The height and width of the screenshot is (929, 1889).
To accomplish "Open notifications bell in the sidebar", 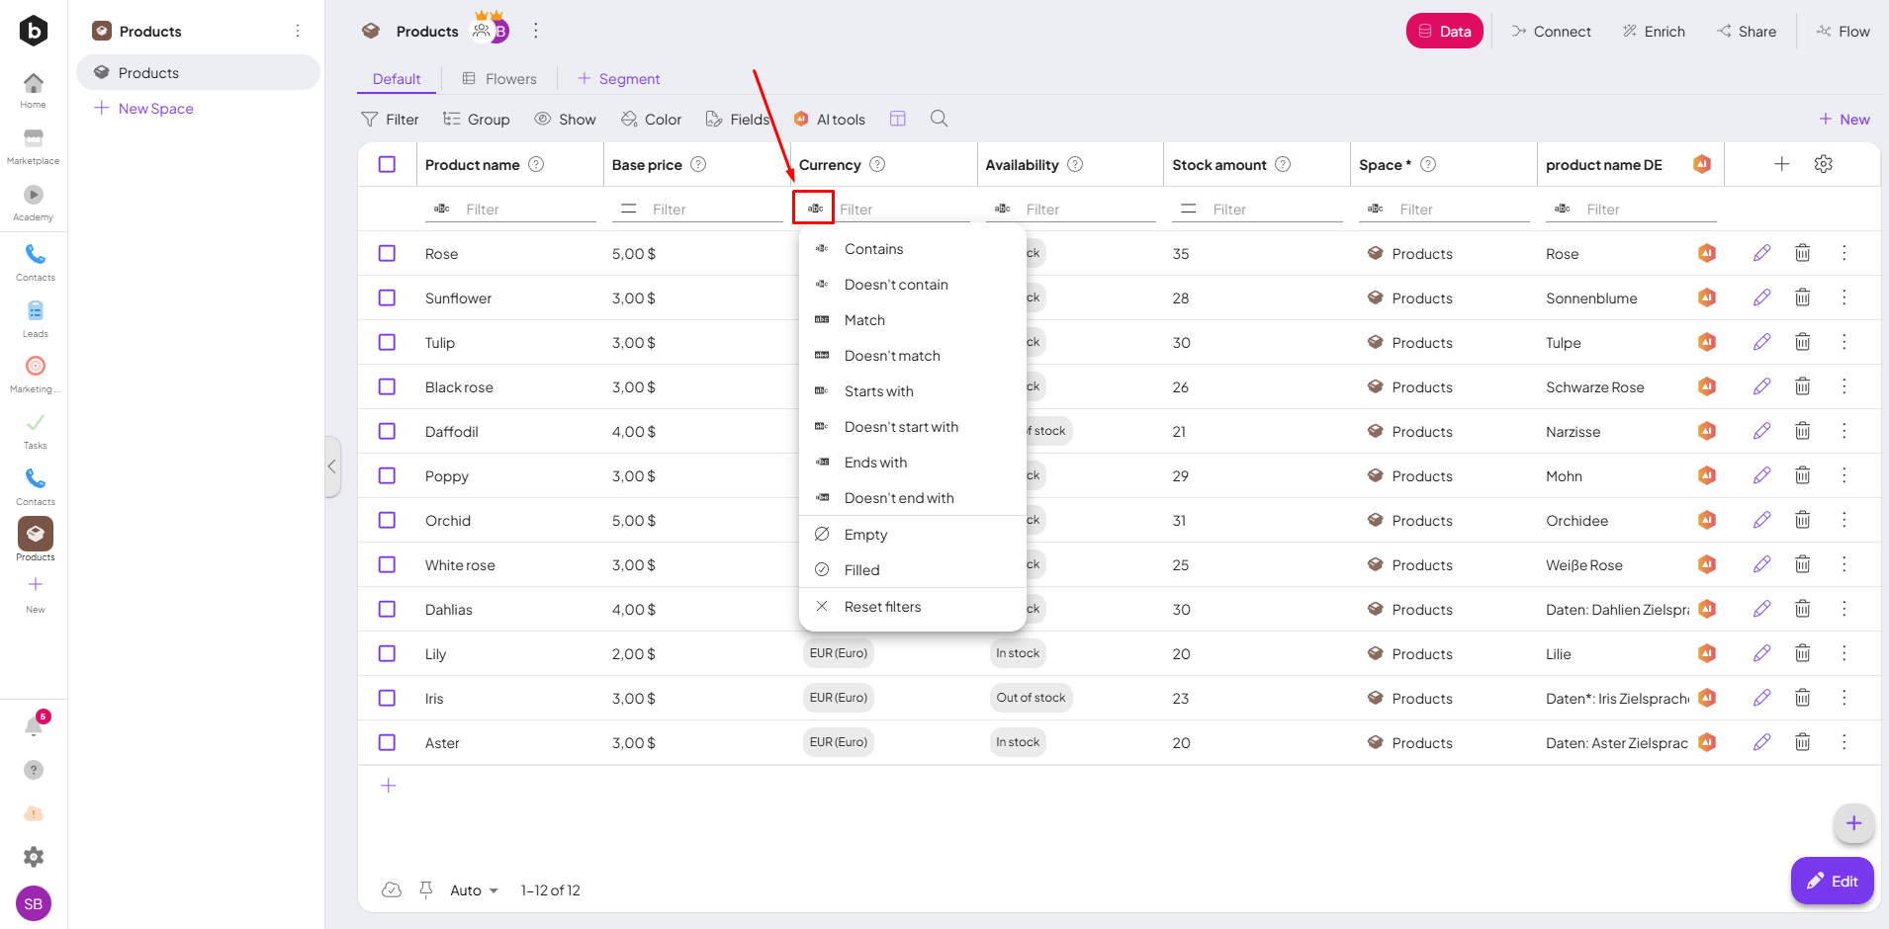I will pyautogui.click(x=34, y=727).
